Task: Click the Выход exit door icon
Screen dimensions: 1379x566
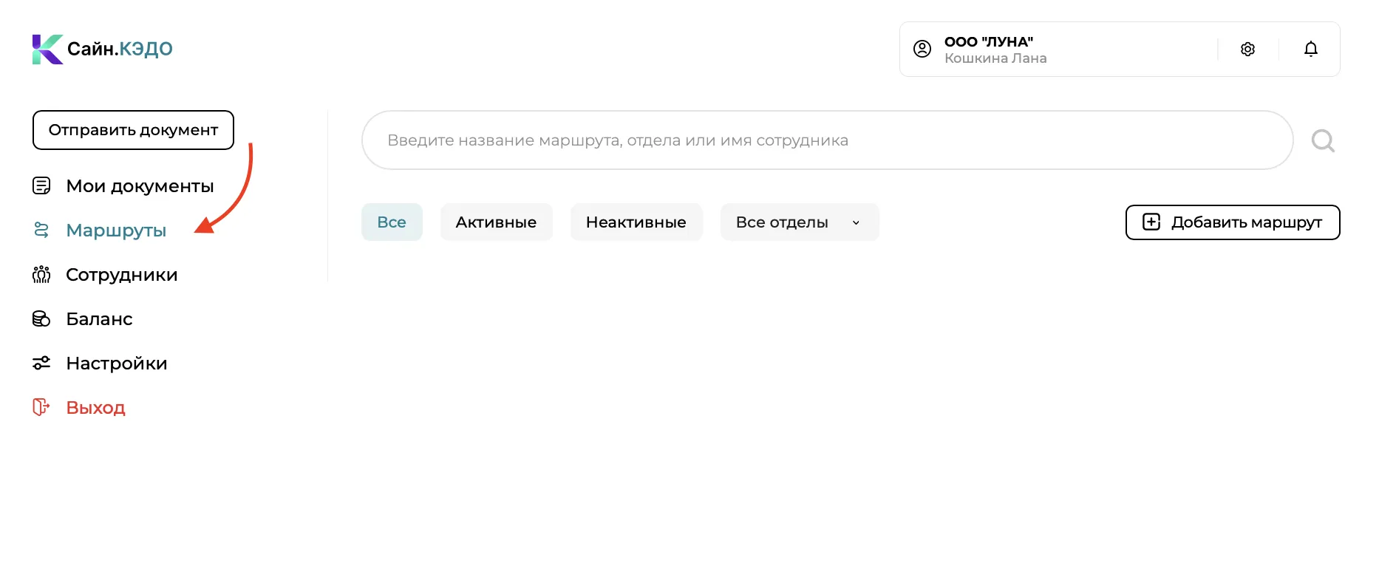Action: pyautogui.click(x=41, y=407)
